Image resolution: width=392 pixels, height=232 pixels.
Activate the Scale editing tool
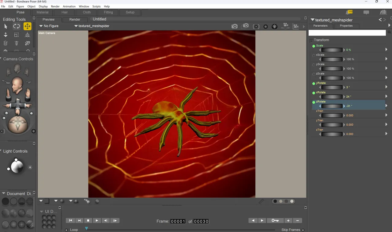coord(17,35)
